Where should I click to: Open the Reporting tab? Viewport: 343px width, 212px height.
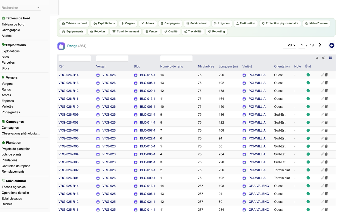pyautogui.click(x=216, y=31)
